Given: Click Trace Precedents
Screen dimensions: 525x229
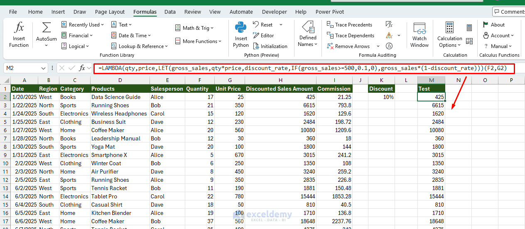Looking at the screenshot, I should pyautogui.click(x=349, y=25).
